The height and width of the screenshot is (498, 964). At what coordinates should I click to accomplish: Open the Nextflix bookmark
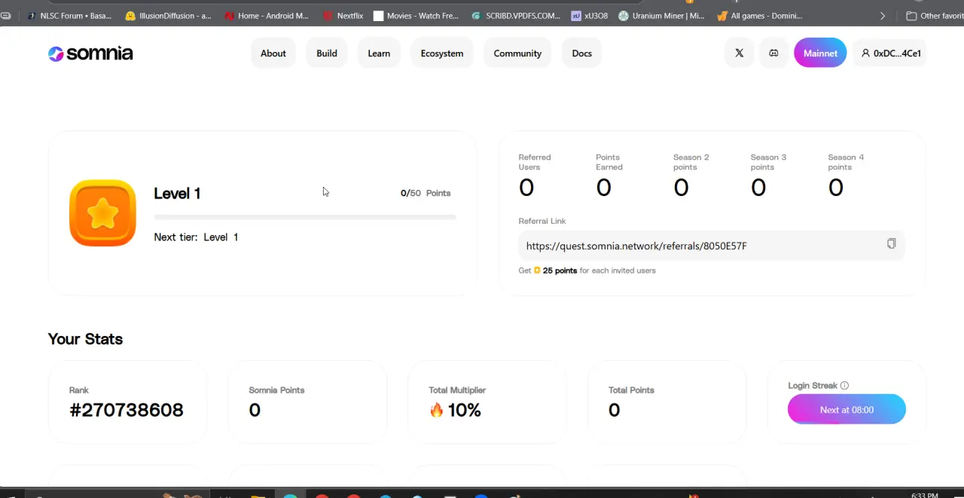pos(343,16)
